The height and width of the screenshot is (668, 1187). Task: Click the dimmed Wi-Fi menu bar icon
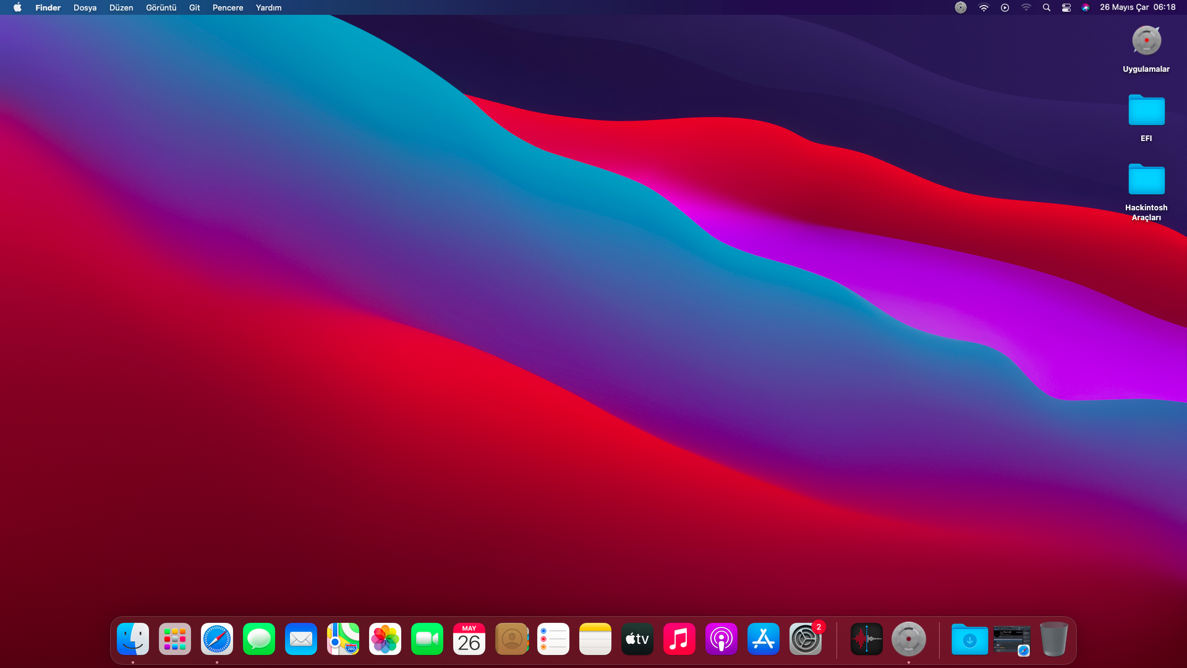[1026, 7]
